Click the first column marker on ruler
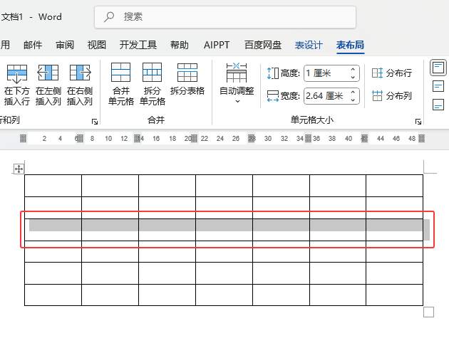 pyautogui.click(x=24, y=139)
